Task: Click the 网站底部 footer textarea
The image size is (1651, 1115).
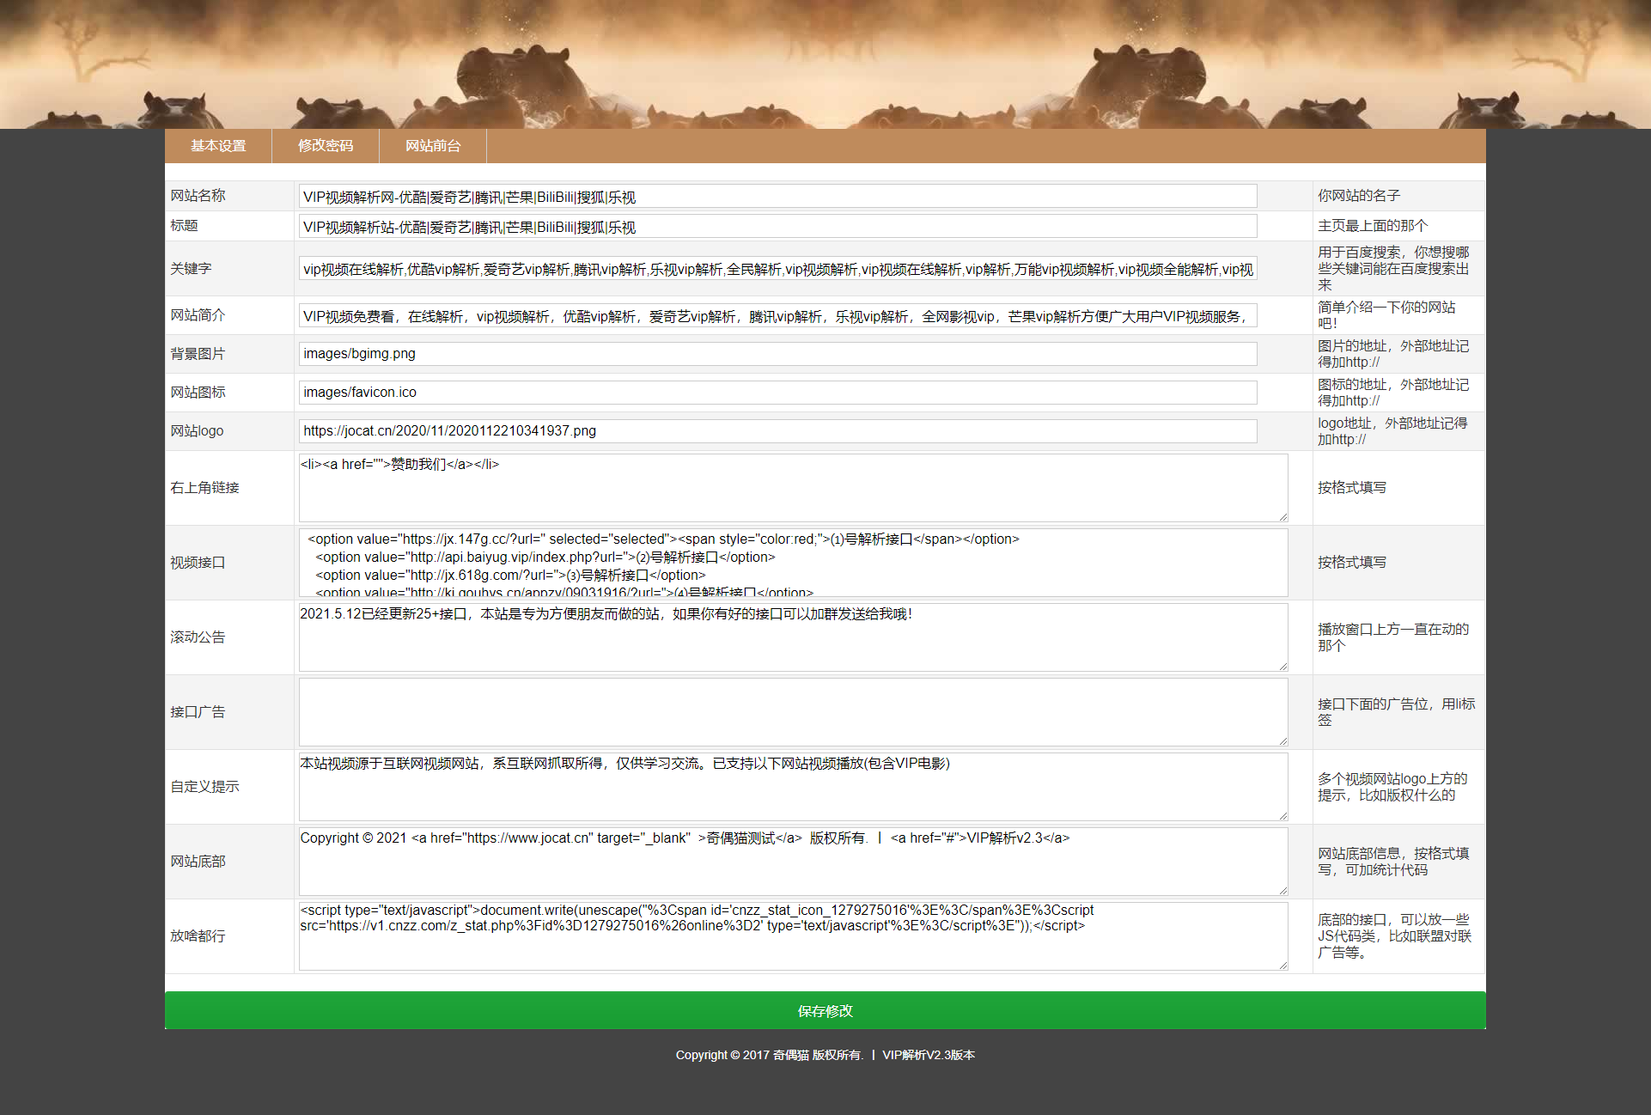Action: point(793,862)
